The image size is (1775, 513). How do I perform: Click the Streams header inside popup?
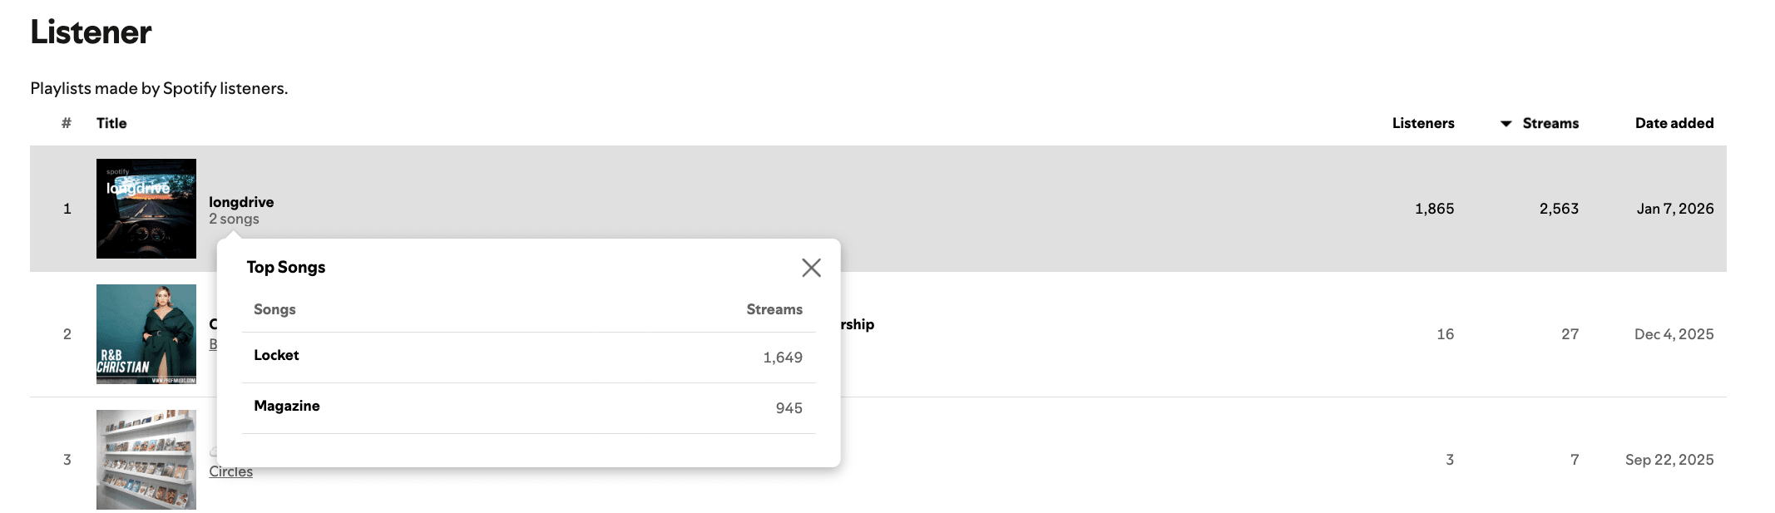[x=774, y=309]
